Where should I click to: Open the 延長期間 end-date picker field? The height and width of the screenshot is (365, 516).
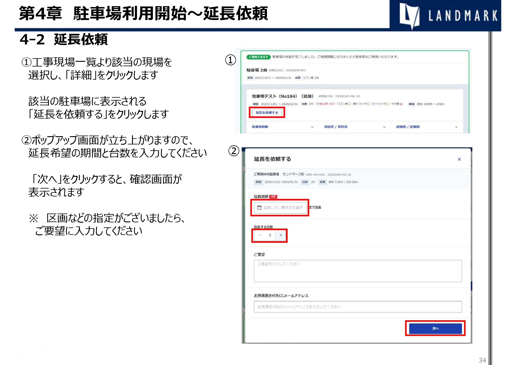point(280,208)
